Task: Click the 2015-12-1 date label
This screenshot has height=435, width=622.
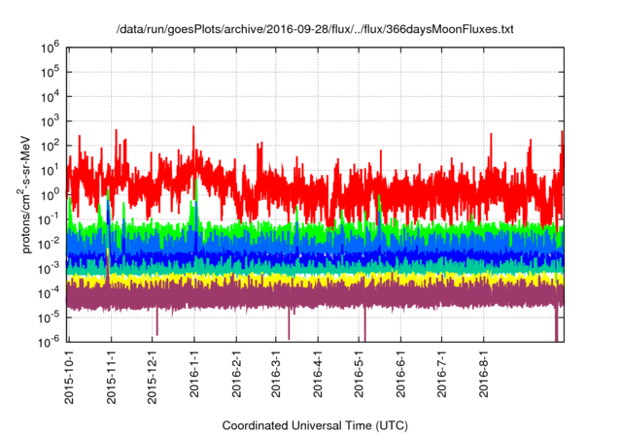Action: pos(153,376)
